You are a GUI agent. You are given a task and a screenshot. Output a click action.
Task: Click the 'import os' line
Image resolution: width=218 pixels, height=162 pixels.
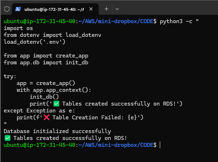click(18, 28)
